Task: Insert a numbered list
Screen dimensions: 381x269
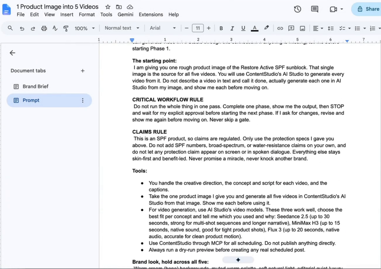Action: point(372,28)
